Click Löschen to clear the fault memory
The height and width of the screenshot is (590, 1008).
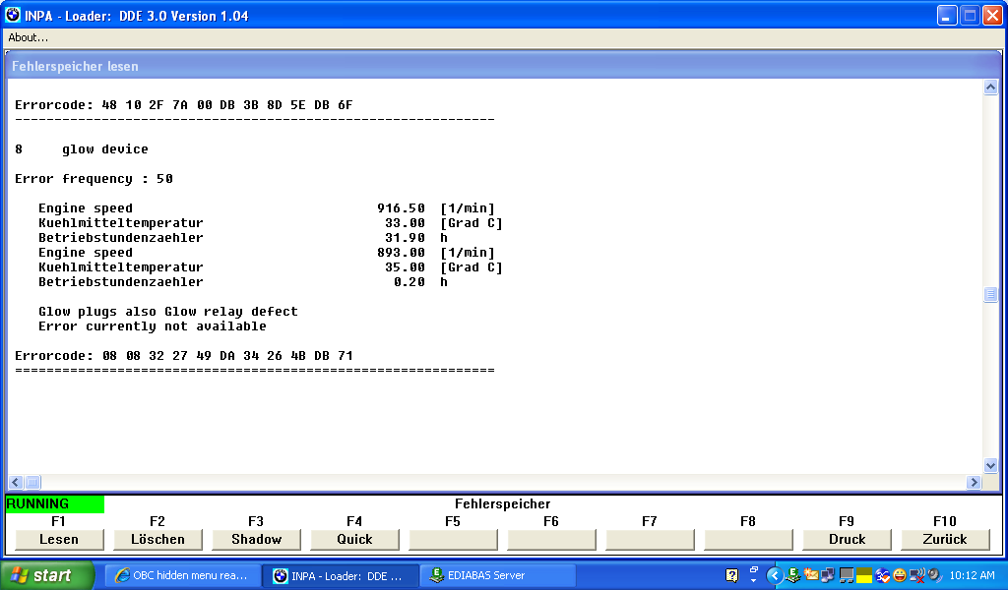coord(157,539)
